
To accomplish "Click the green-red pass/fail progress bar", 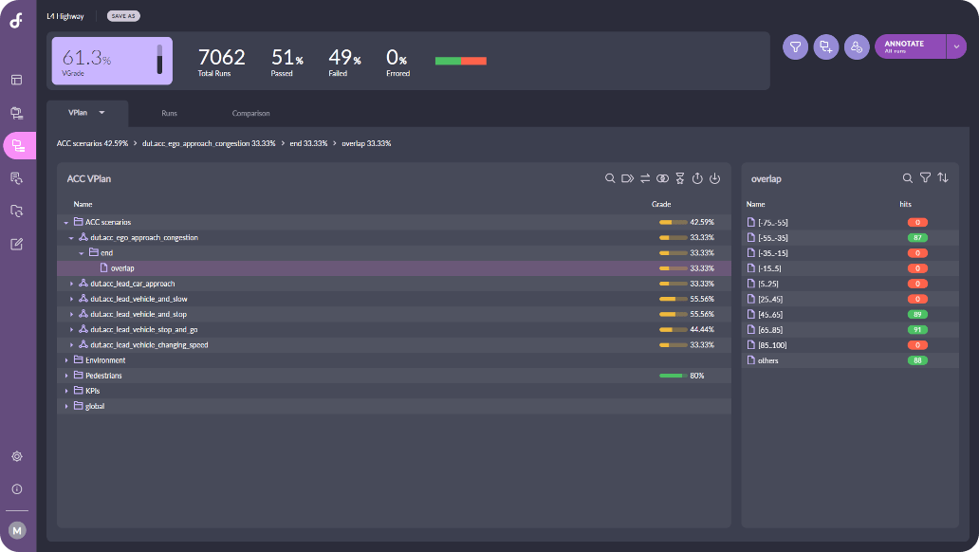I will pyautogui.click(x=460, y=61).
